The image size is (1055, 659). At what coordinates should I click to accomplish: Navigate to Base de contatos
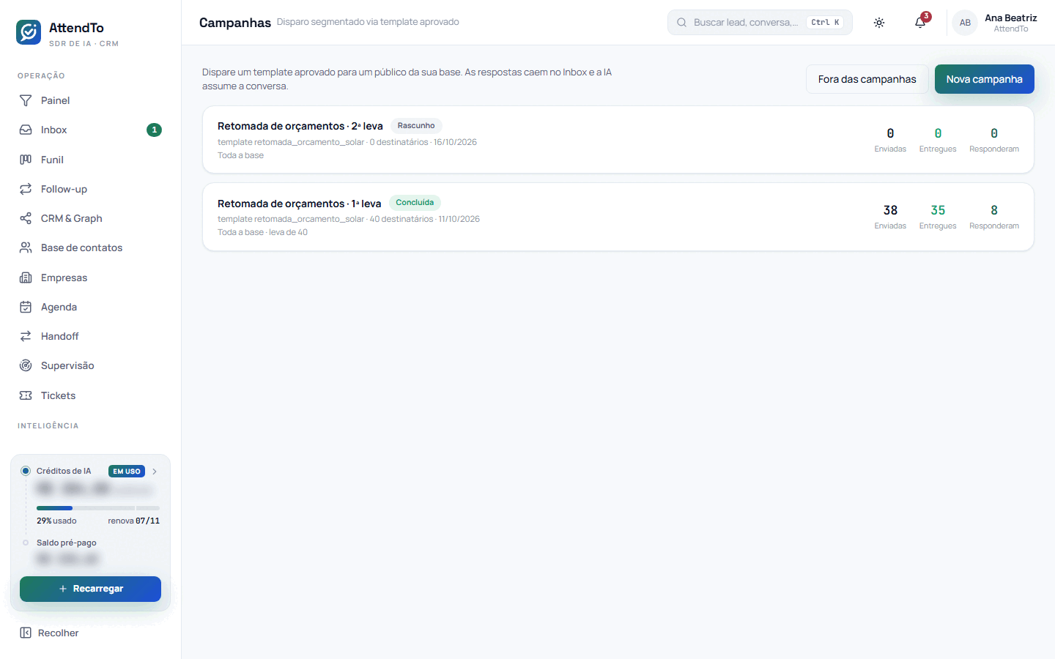coord(91,247)
